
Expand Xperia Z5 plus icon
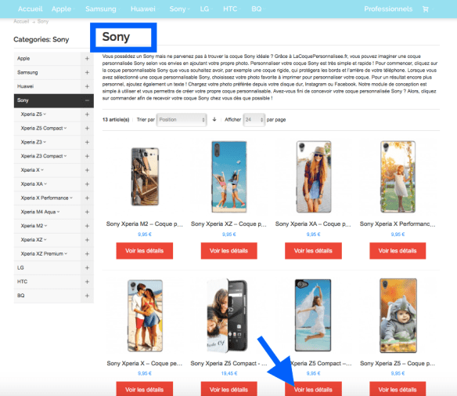point(87,114)
